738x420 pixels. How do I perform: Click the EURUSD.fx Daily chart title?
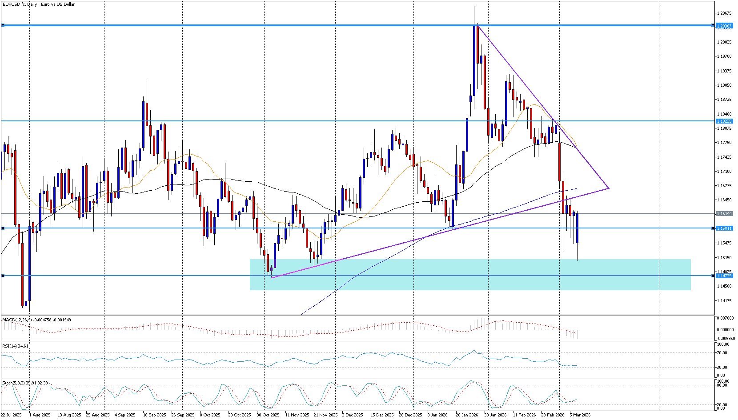pos(39,4)
